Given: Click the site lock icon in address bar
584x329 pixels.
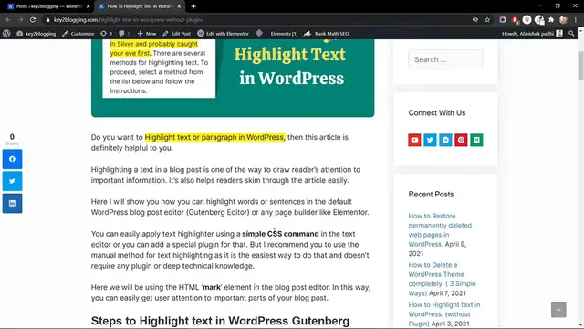Looking at the screenshot, I should pos(47,20).
